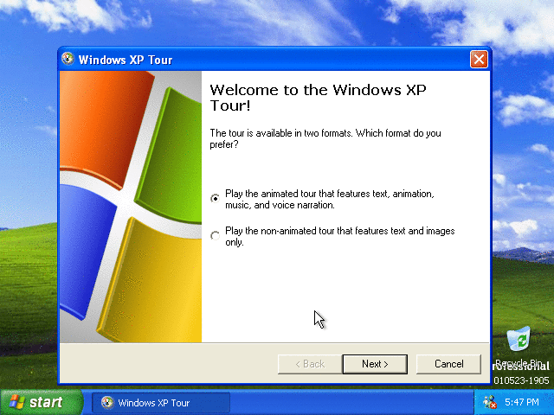Click the 'Windows XP Tour' title bar text
The height and width of the screenshot is (415, 554).
coord(126,60)
